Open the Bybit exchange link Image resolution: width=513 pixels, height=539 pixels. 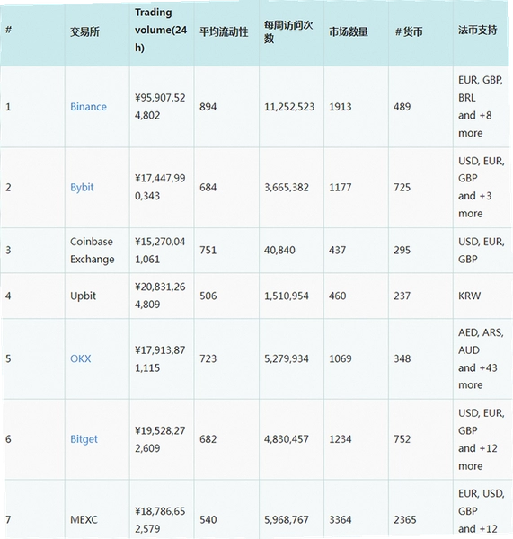click(82, 188)
